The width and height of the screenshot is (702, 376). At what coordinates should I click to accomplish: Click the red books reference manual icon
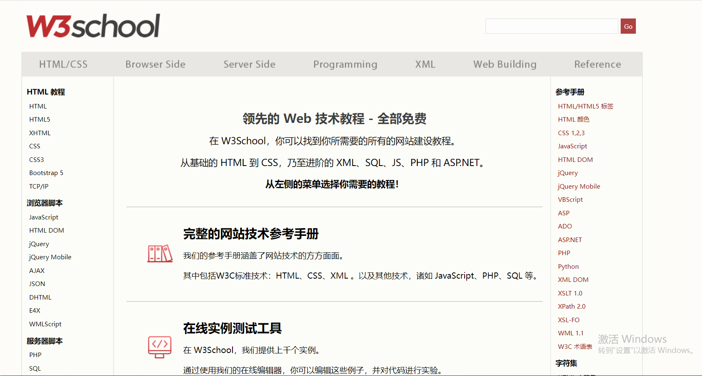point(160,254)
